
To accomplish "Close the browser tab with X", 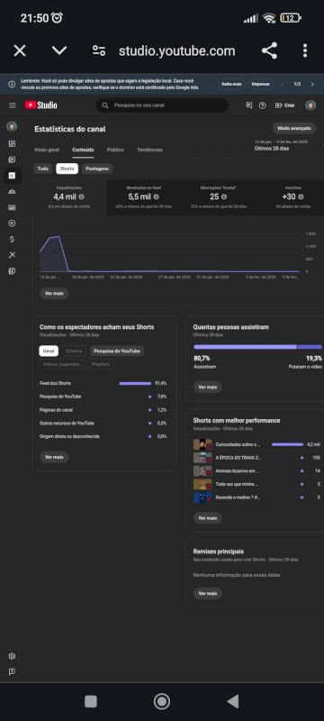I will coord(20,51).
